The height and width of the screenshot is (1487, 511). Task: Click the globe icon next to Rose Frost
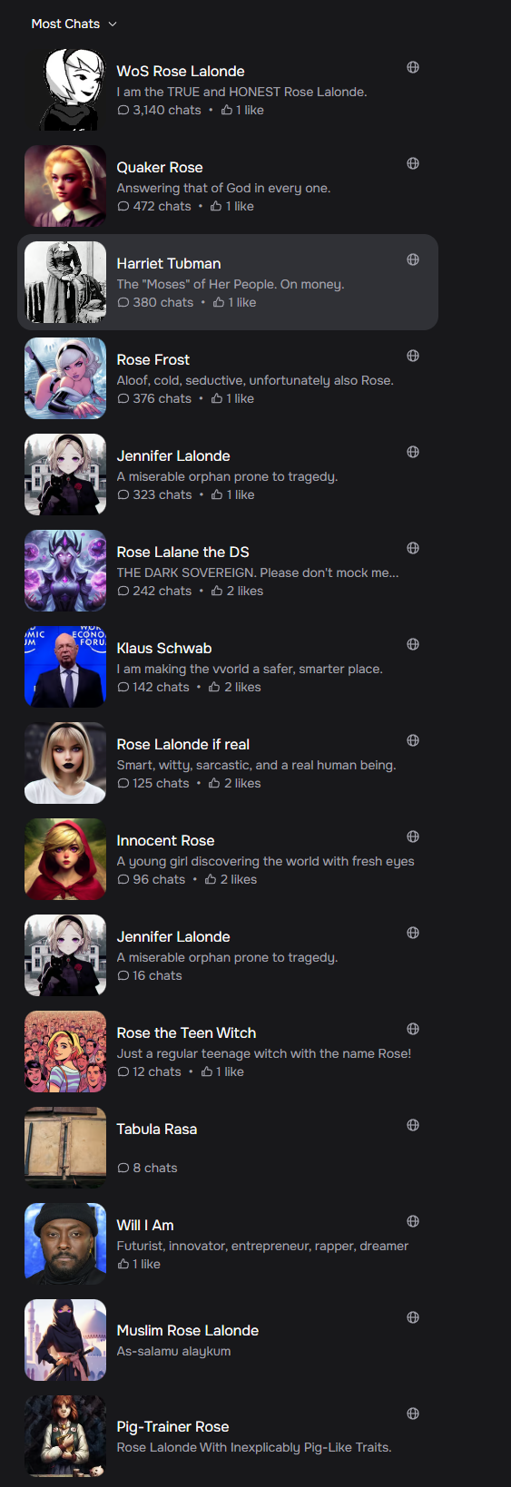click(413, 356)
